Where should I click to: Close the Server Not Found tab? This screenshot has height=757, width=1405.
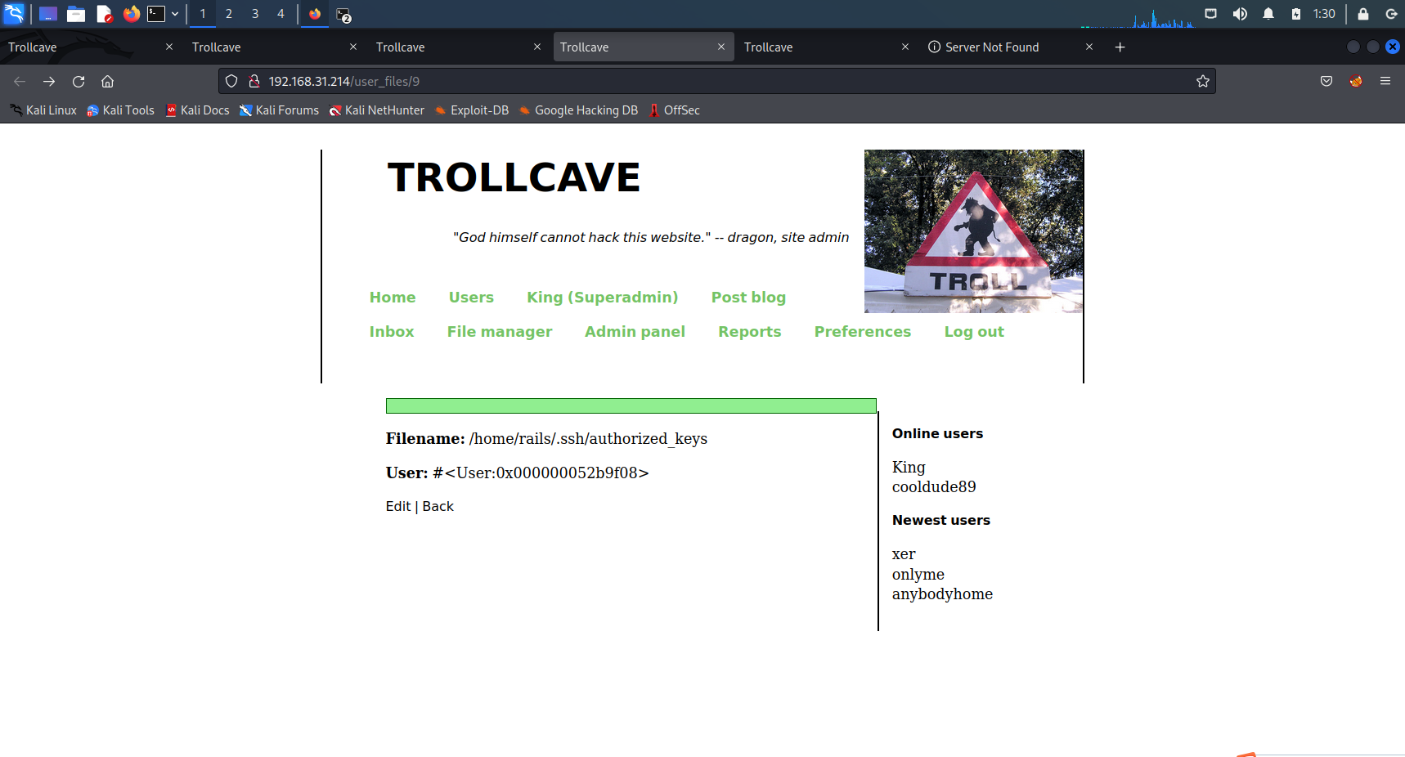(x=1089, y=47)
